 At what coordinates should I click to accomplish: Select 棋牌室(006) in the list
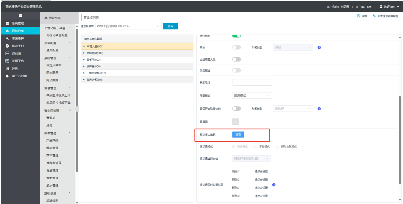(137, 66)
